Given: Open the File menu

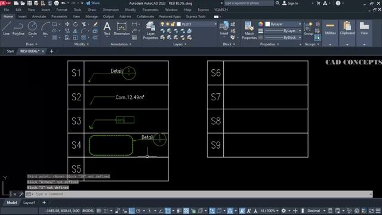Looking at the screenshot, I should click(x=7, y=10).
